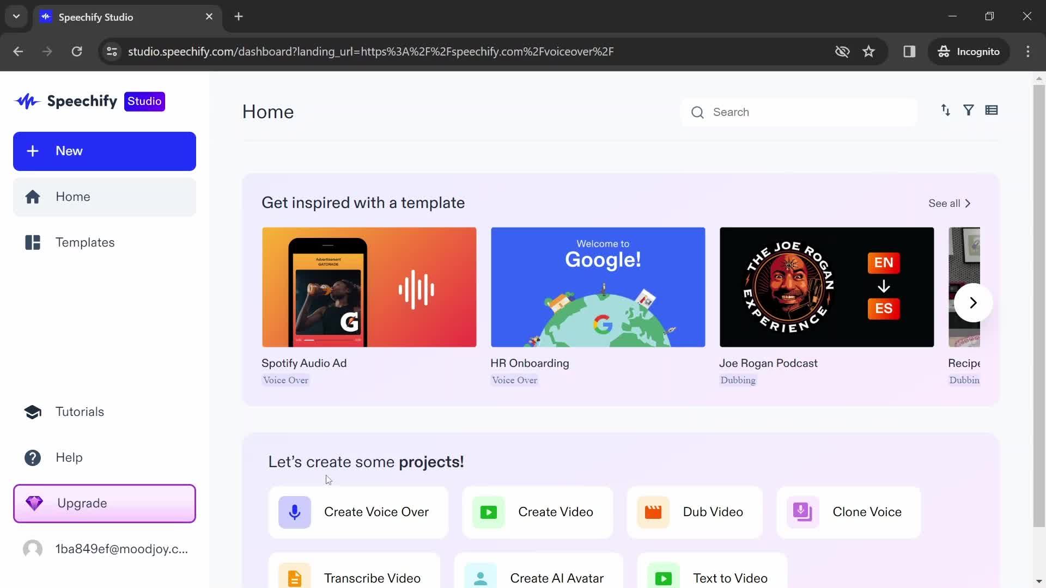Click the Transcribe Video card
1046x588 pixels.
point(354,572)
